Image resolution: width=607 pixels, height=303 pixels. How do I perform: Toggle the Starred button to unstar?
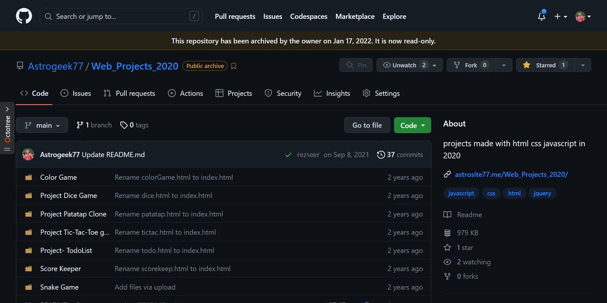tap(545, 65)
